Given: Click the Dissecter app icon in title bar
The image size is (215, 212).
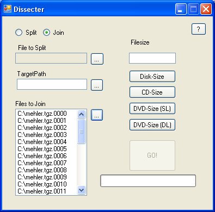Looking at the screenshot, I should coord(8,9).
